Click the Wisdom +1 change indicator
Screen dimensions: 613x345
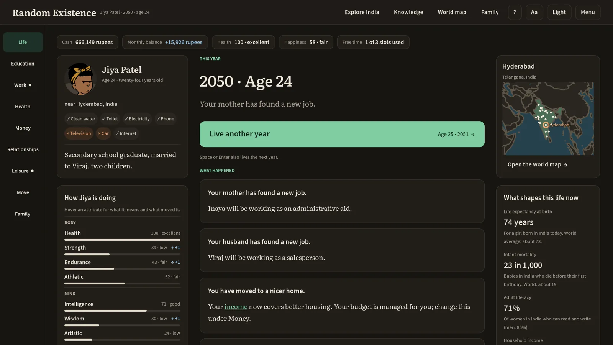click(x=175, y=319)
